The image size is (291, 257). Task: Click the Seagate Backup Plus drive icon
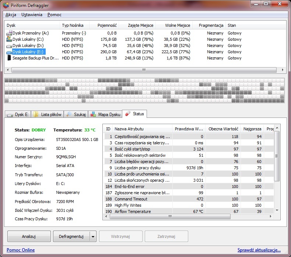(9, 58)
